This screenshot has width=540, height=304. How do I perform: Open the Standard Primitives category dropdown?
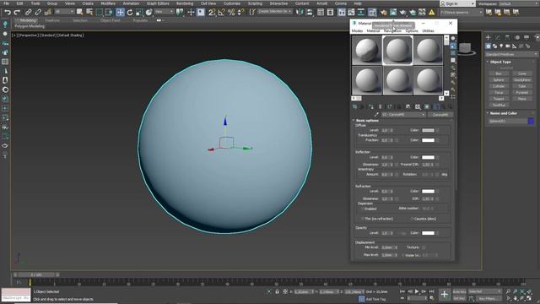tap(511, 54)
